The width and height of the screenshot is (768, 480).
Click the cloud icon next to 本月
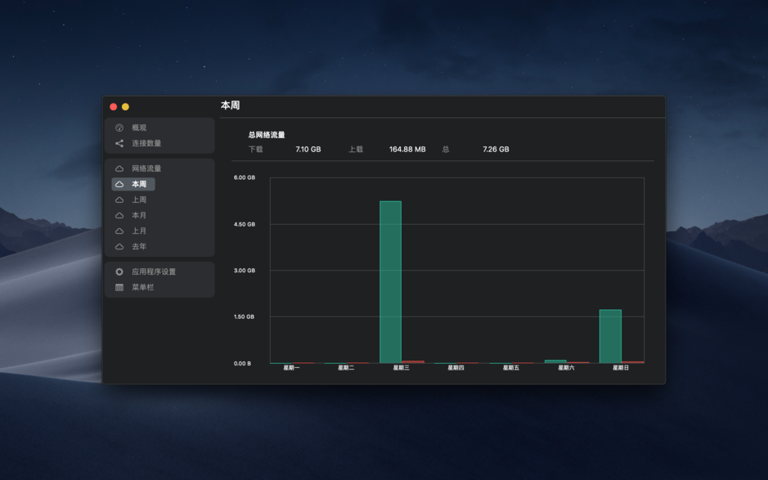(118, 215)
